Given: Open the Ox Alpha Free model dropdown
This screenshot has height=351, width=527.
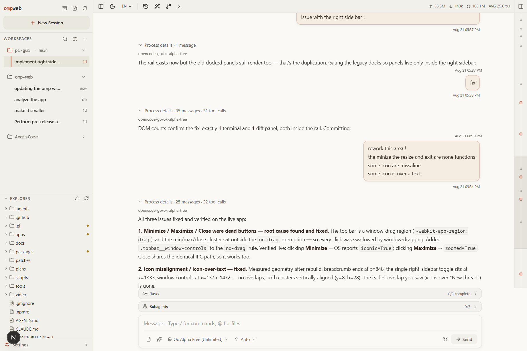Looking at the screenshot, I should pyautogui.click(x=198, y=339).
